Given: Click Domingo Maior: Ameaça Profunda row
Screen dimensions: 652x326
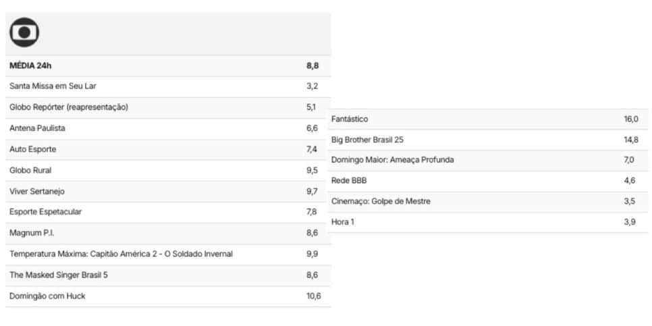Looking at the screenshot, I should coord(488,160).
